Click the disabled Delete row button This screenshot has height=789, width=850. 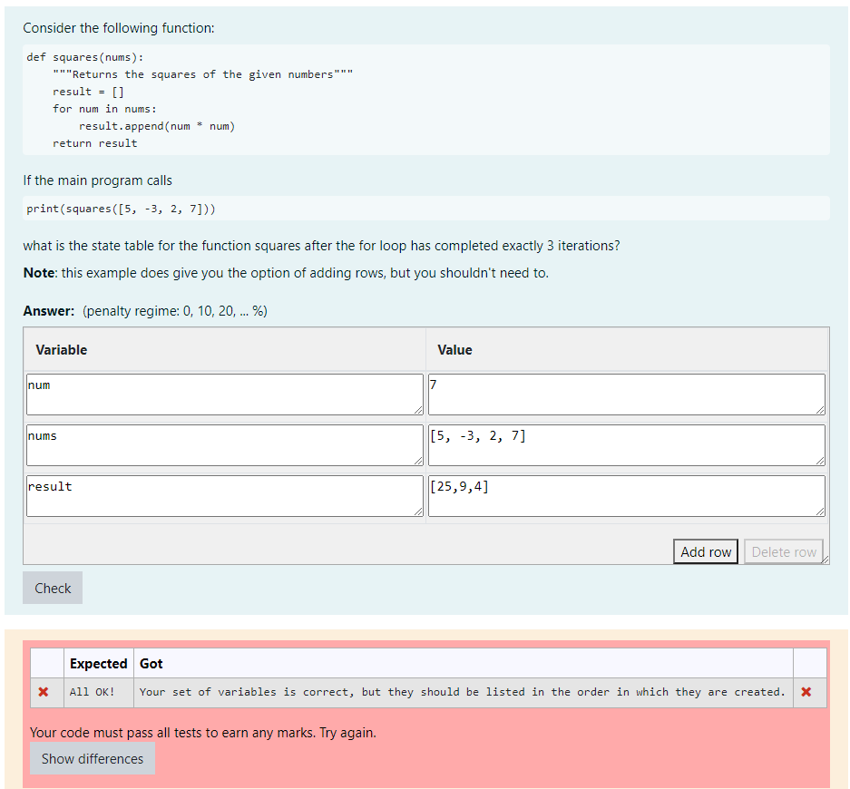pyautogui.click(x=784, y=551)
